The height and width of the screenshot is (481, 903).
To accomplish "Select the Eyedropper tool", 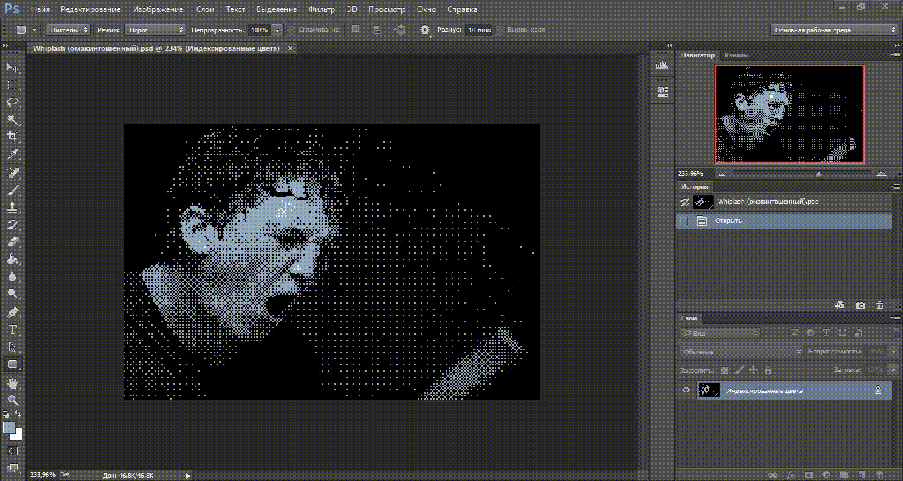I will click(x=13, y=154).
